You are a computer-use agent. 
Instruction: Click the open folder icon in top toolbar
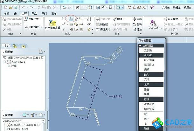(10, 7)
